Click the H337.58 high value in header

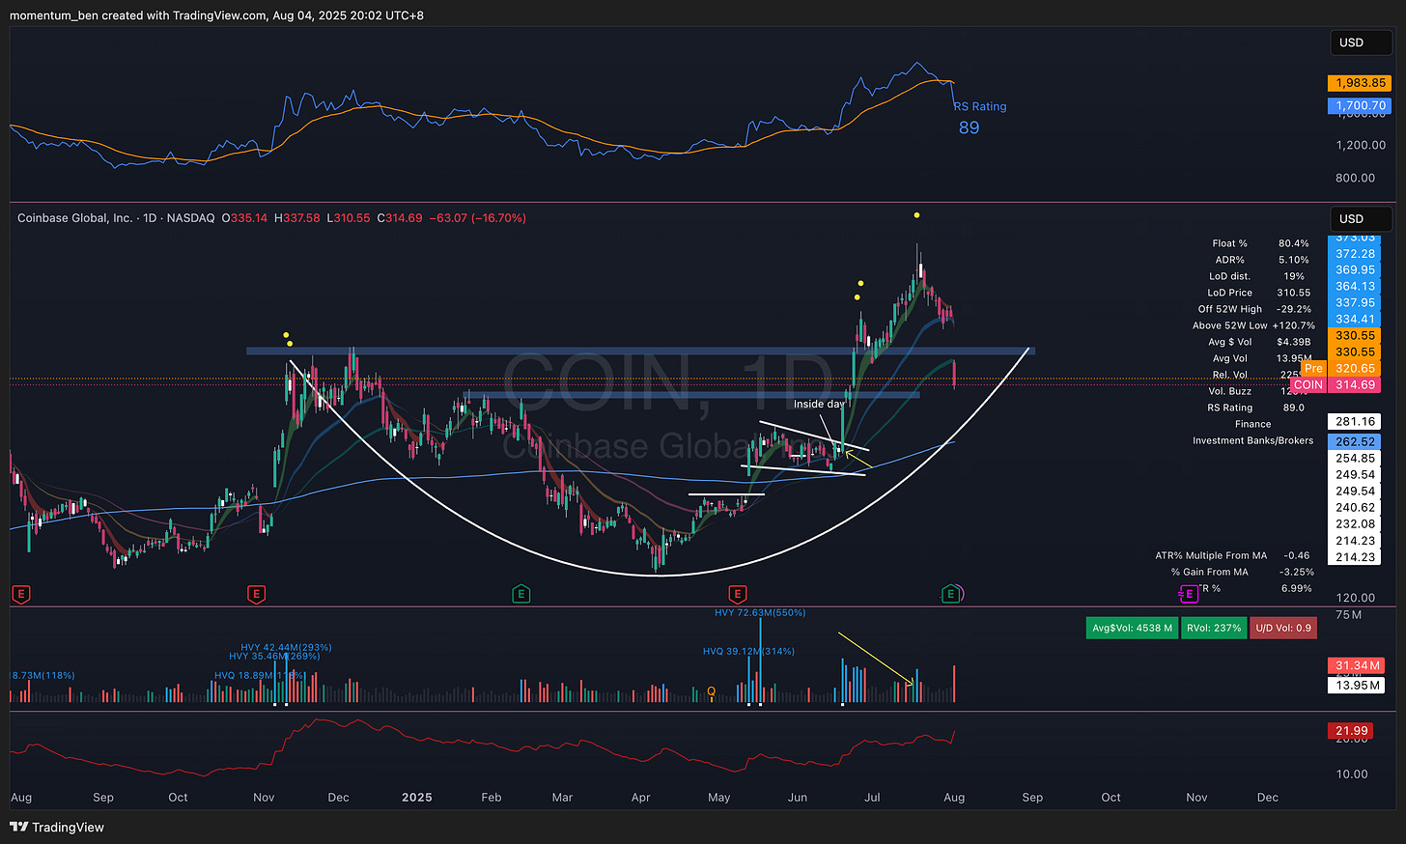click(x=297, y=218)
